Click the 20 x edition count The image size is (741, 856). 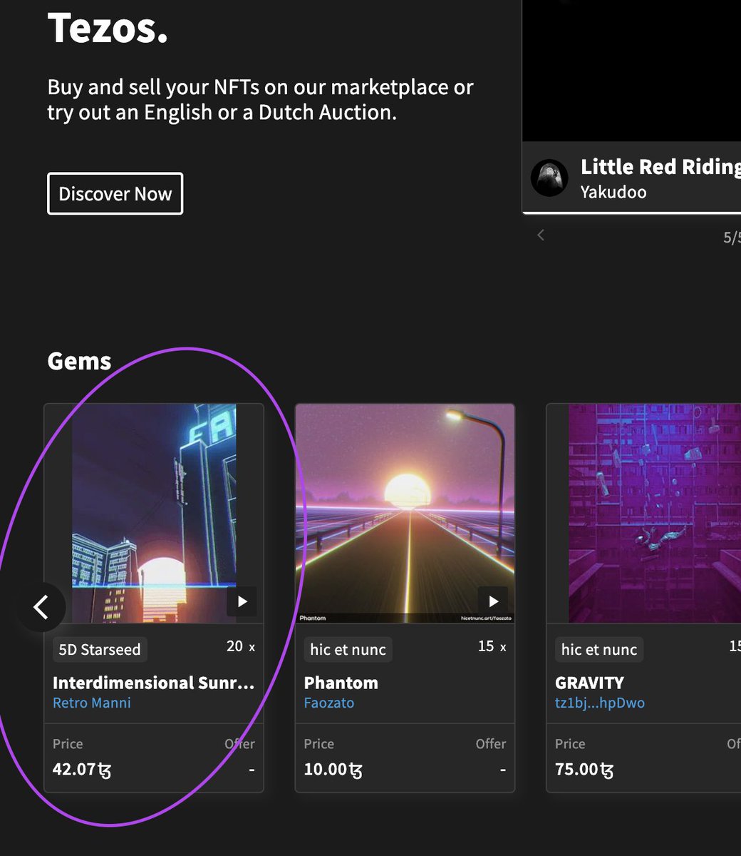pyautogui.click(x=241, y=646)
